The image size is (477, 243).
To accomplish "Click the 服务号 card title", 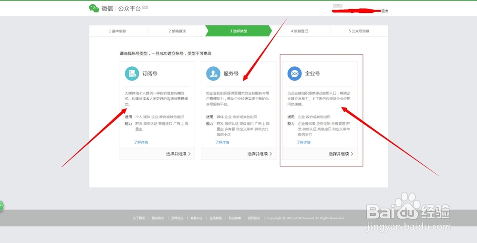I will [x=231, y=74].
